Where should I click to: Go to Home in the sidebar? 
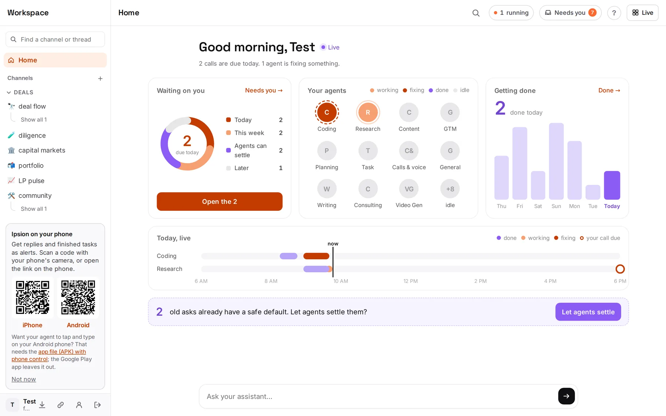pyautogui.click(x=55, y=60)
